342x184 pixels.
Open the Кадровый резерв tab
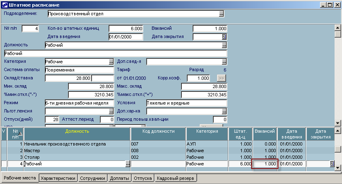[x=176, y=178]
